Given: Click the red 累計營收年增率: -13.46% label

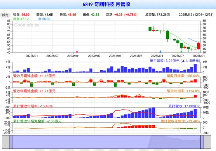Looking at the screenshot, I should (x=33, y=106).
